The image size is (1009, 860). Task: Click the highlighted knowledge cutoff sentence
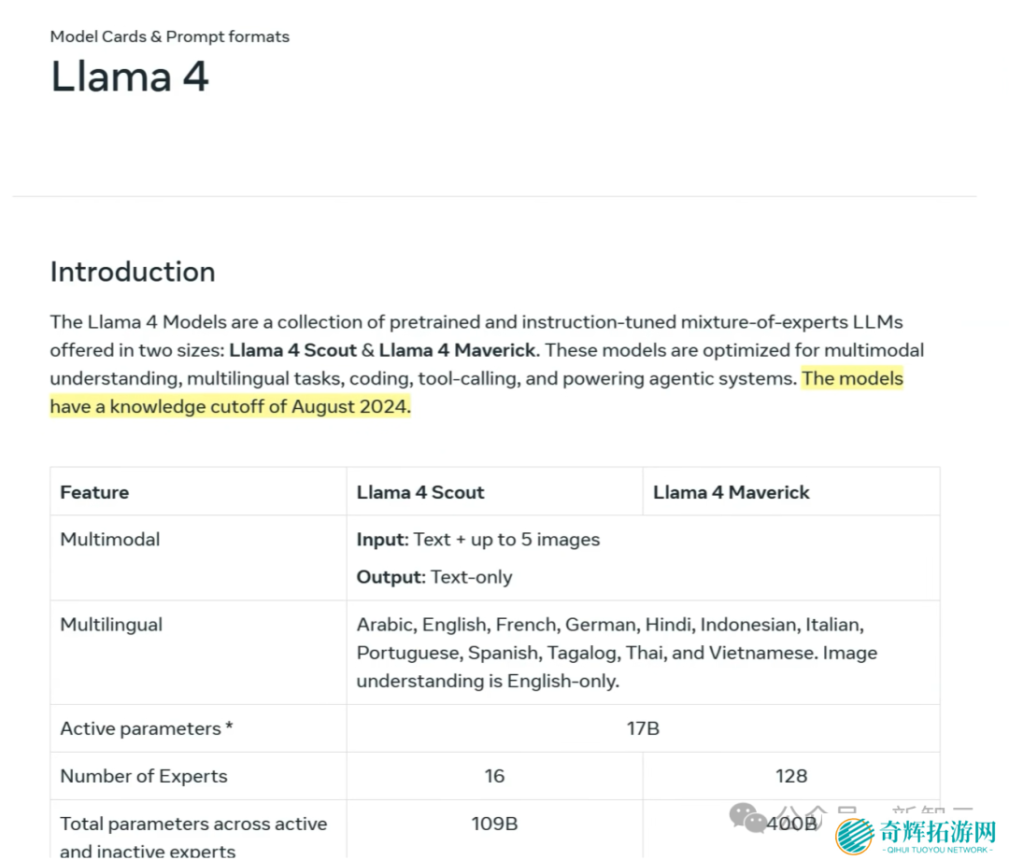[230, 407]
